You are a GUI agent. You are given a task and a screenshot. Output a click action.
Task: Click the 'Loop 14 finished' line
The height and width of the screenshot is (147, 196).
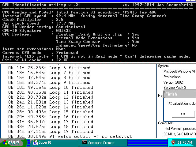click(51, 107)
